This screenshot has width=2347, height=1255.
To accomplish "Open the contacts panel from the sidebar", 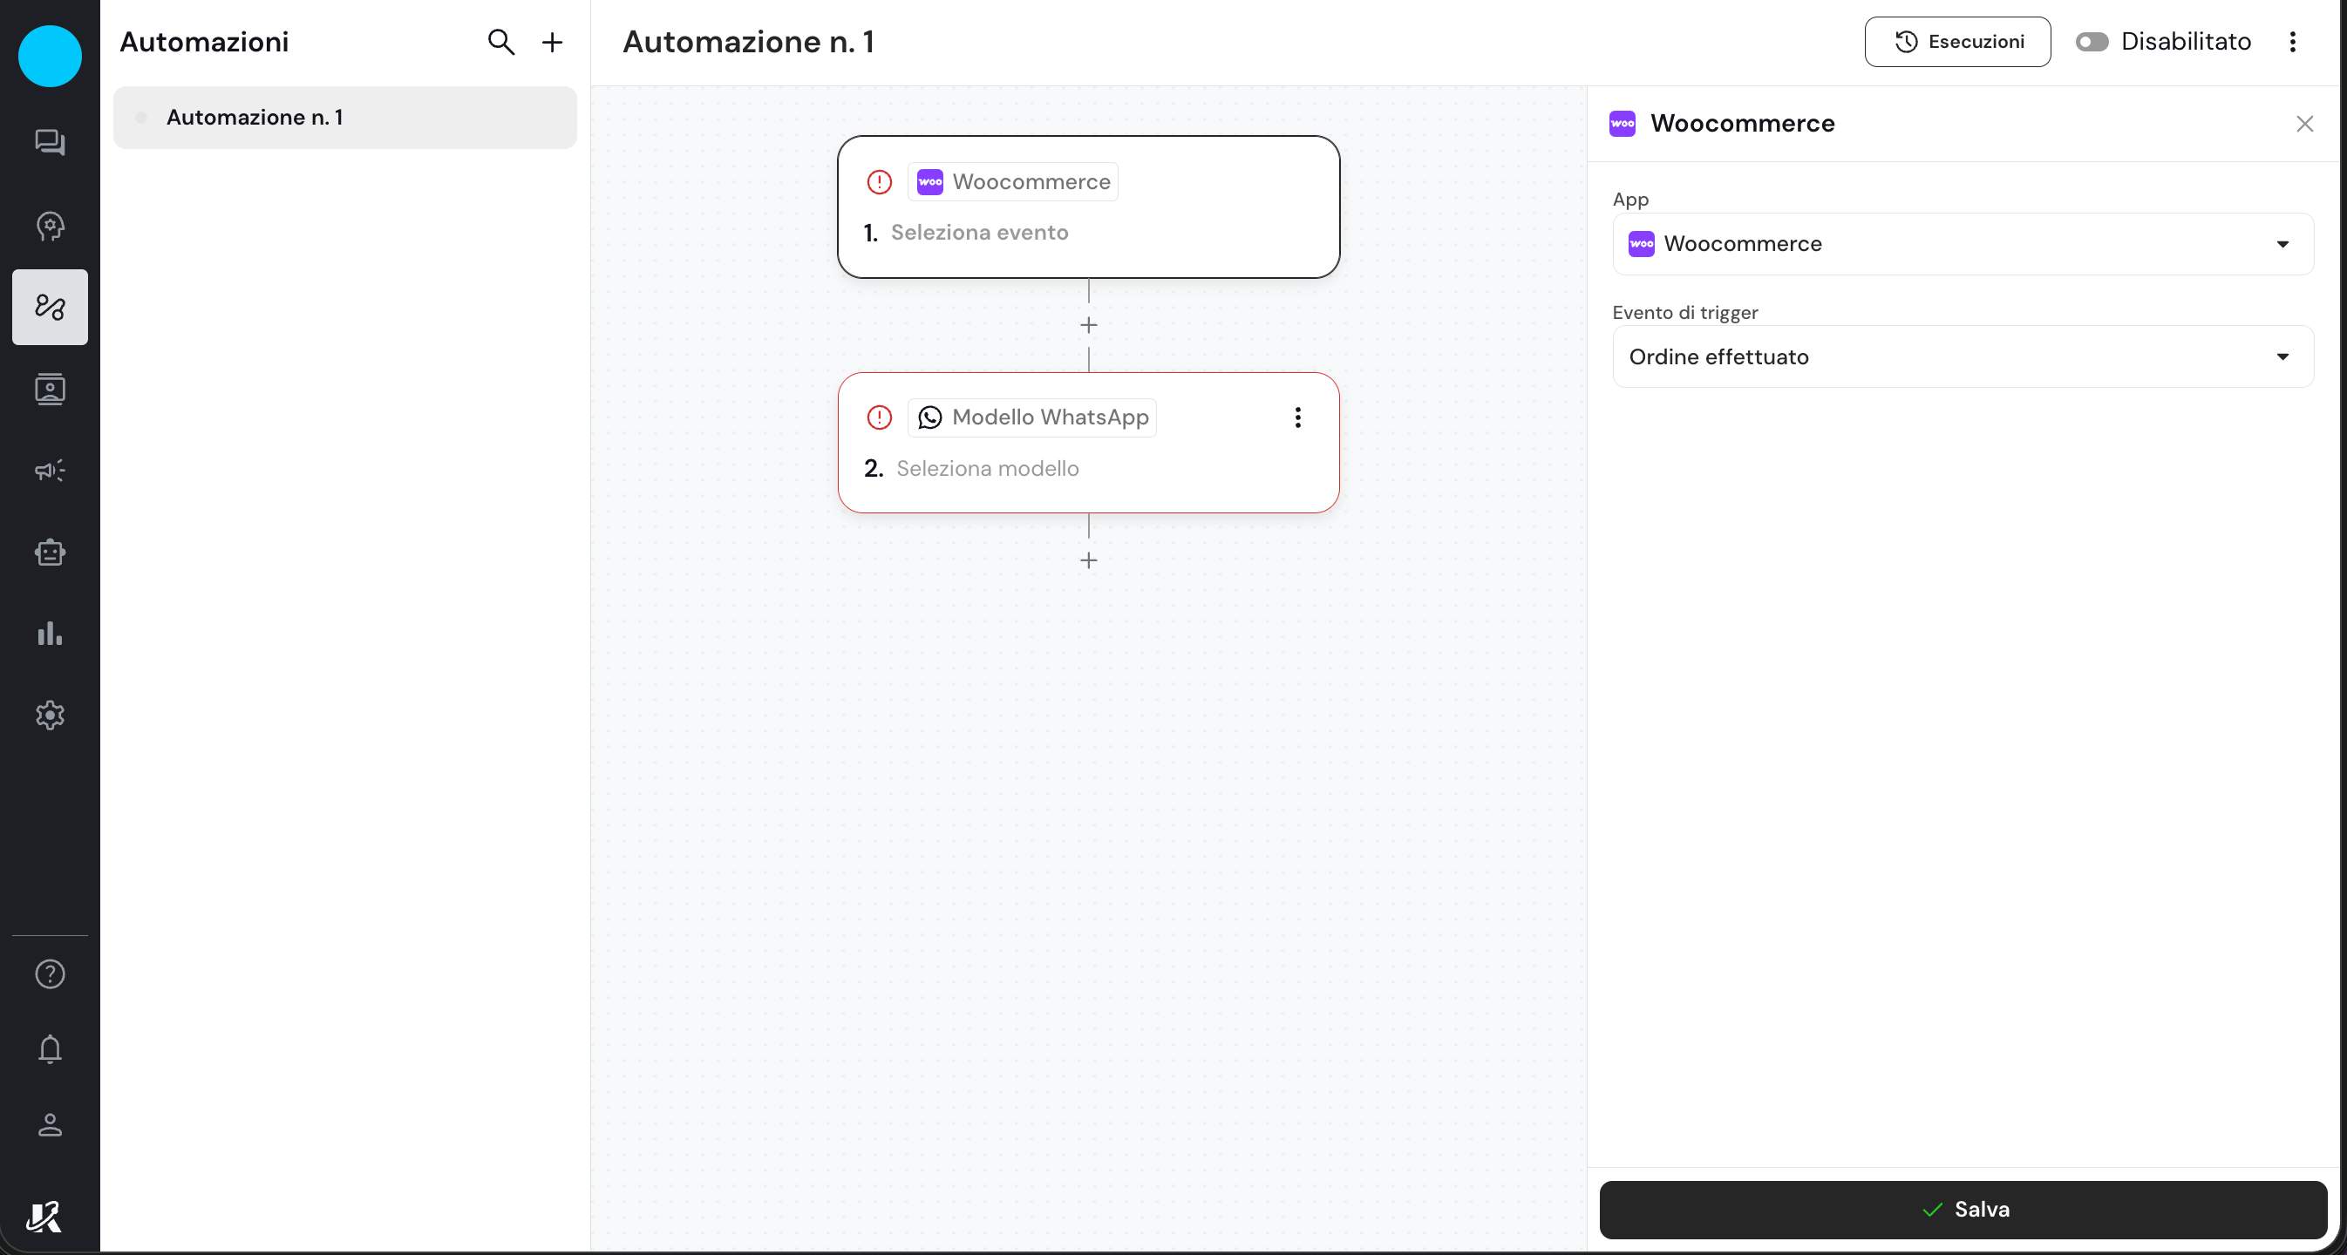I will (x=49, y=389).
